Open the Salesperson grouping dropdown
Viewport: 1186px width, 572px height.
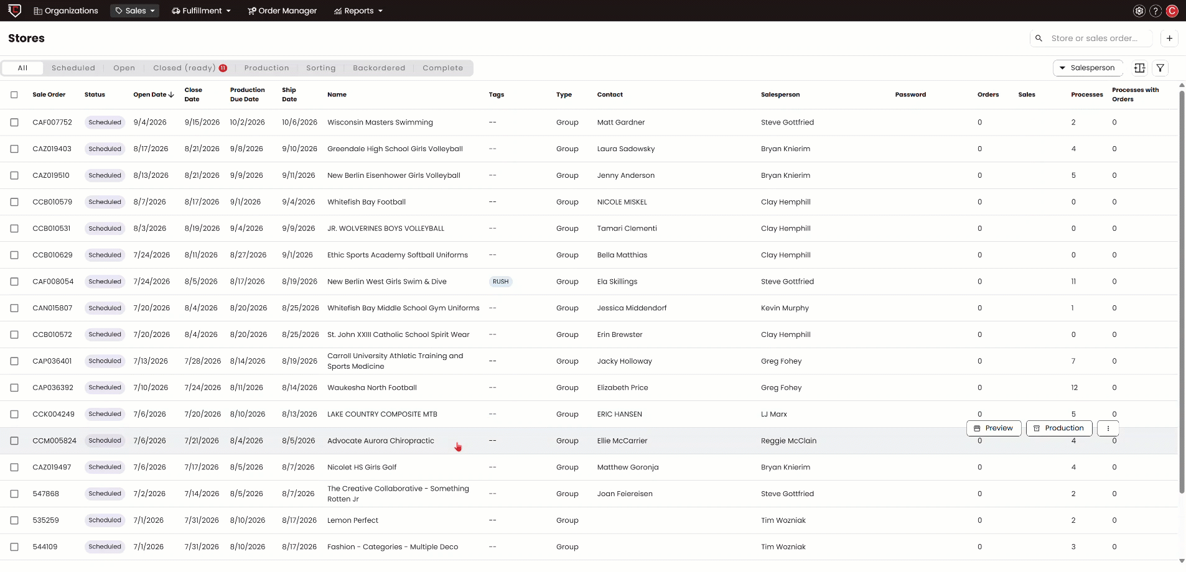pyautogui.click(x=1088, y=68)
